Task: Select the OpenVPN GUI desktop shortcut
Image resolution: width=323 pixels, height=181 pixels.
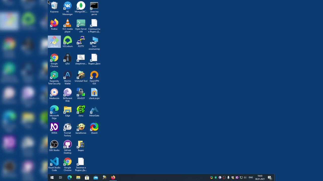Action: coord(94,78)
